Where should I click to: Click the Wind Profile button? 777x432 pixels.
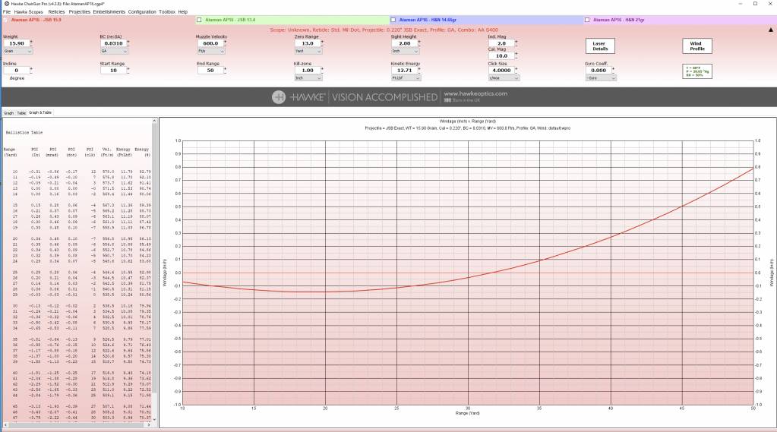(696, 46)
